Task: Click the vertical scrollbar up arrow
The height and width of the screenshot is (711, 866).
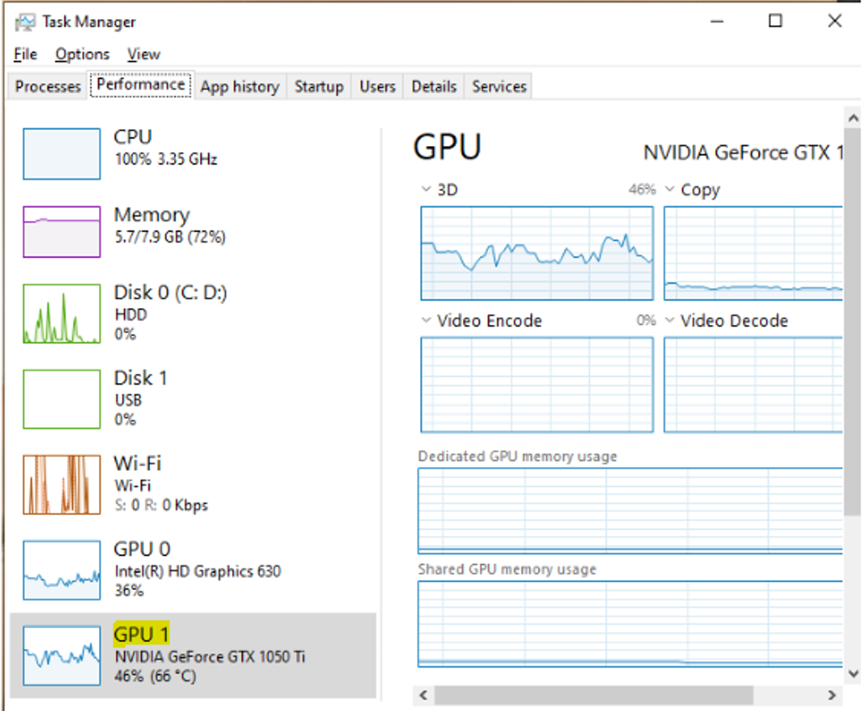Action: pos(853,118)
